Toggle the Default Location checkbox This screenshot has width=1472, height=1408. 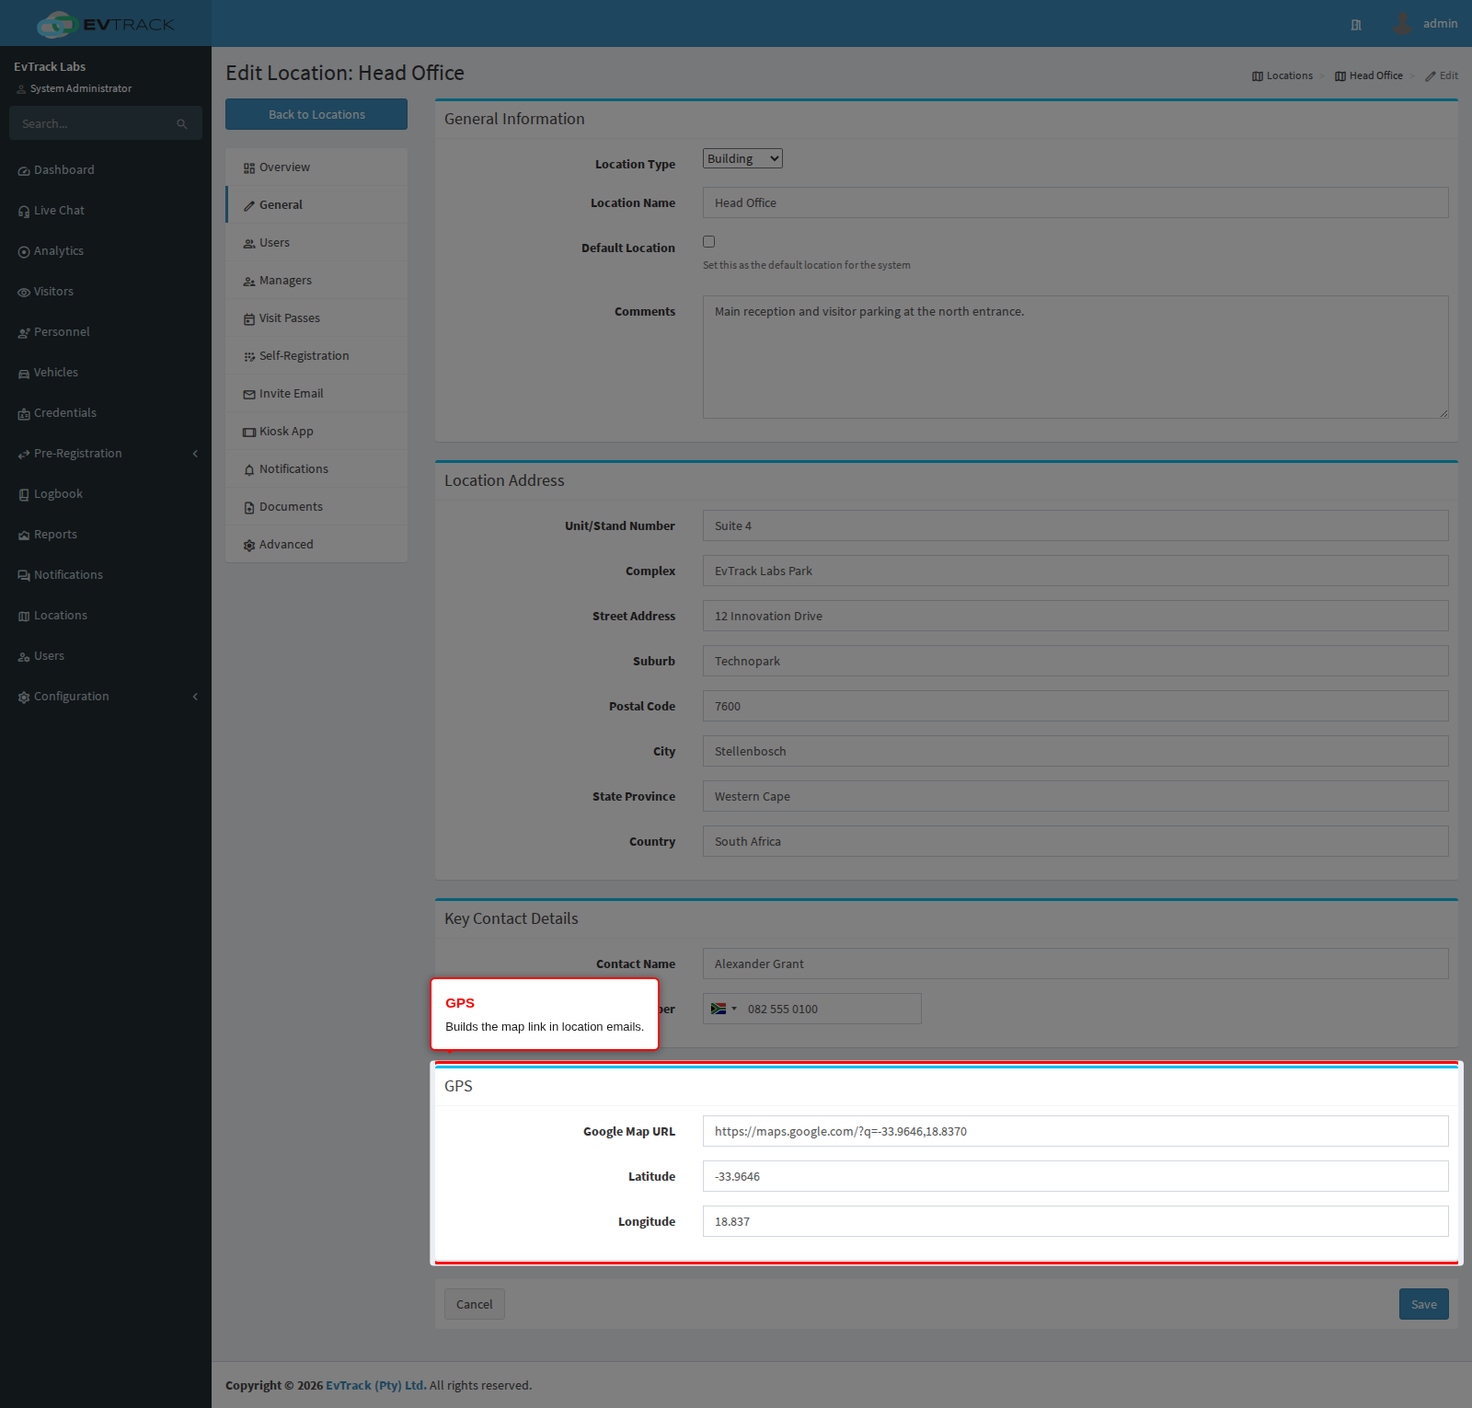tap(708, 241)
